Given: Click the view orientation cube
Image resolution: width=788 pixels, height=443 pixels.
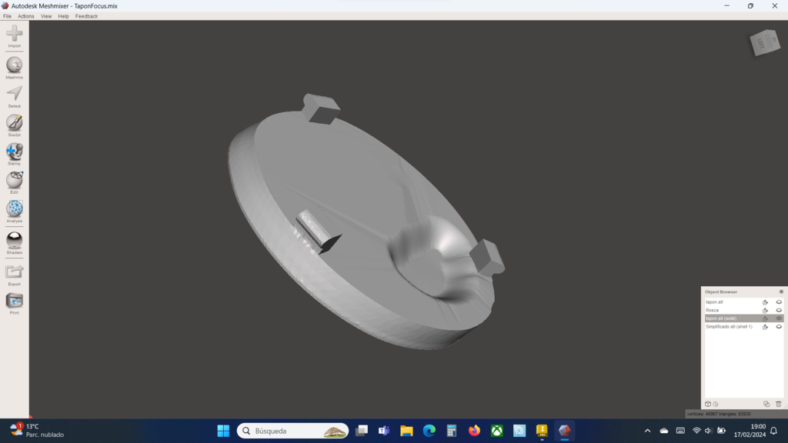Looking at the screenshot, I should (764, 43).
